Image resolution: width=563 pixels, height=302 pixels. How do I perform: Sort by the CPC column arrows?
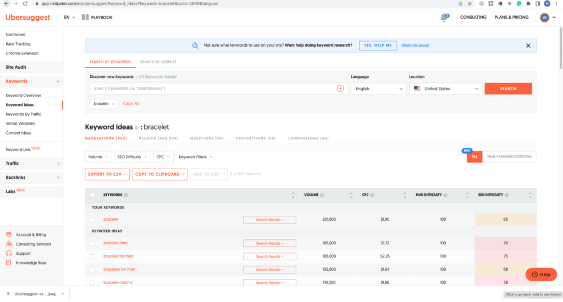[x=405, y=195]
